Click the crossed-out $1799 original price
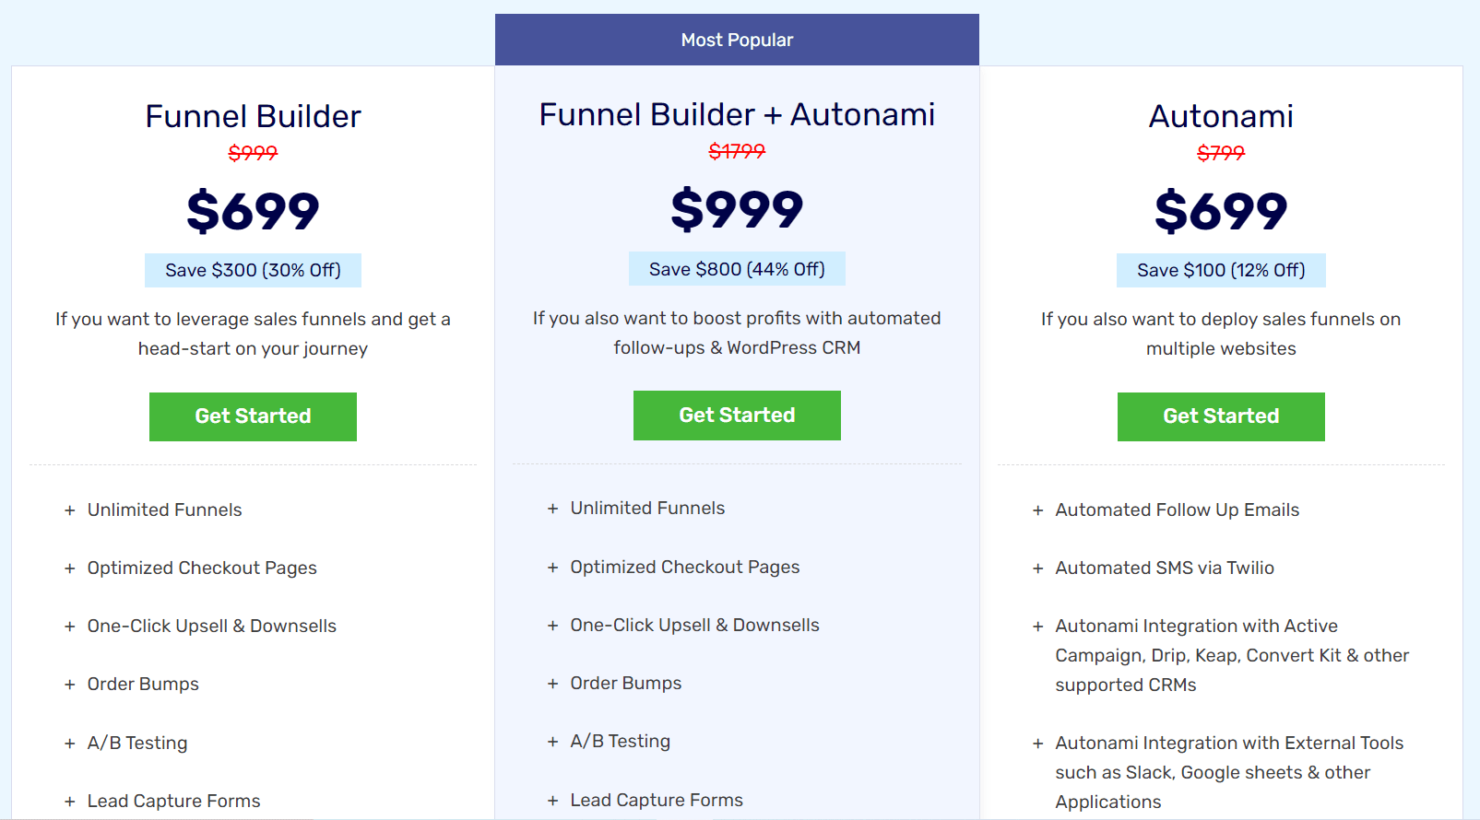 click(x=737, y=151)
